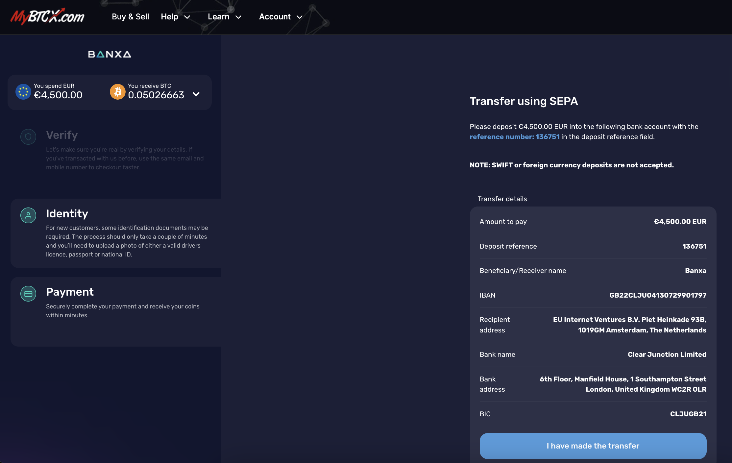Screen dimensions: 732x463
Task: Click the IBAN row label
Action: tap(487, 295)
